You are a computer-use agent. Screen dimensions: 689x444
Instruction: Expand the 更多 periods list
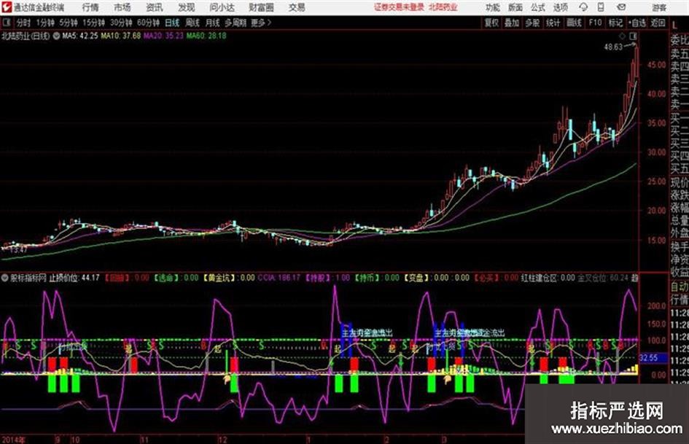point(261,23)
